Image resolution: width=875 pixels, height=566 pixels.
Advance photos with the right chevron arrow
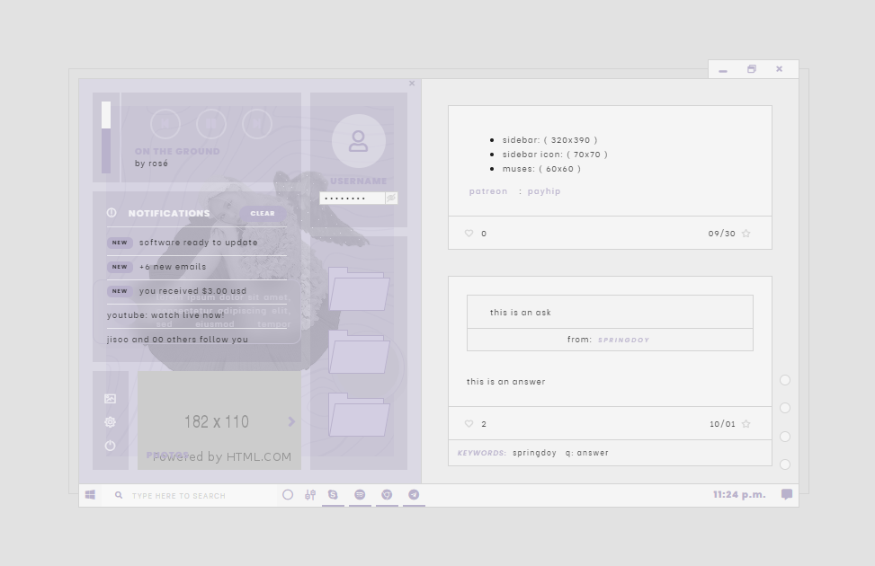coord(291,421)
